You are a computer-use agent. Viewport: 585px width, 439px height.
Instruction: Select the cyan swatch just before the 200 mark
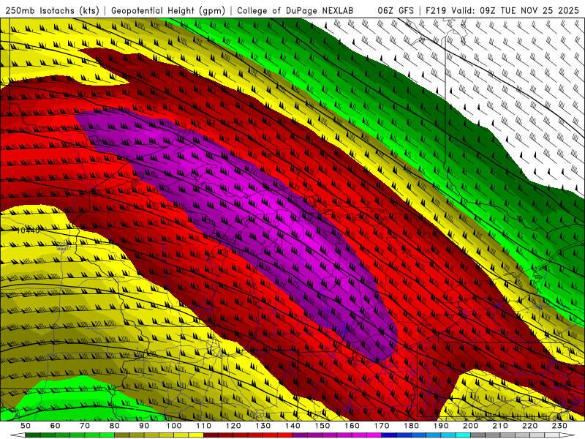point(463,435)
